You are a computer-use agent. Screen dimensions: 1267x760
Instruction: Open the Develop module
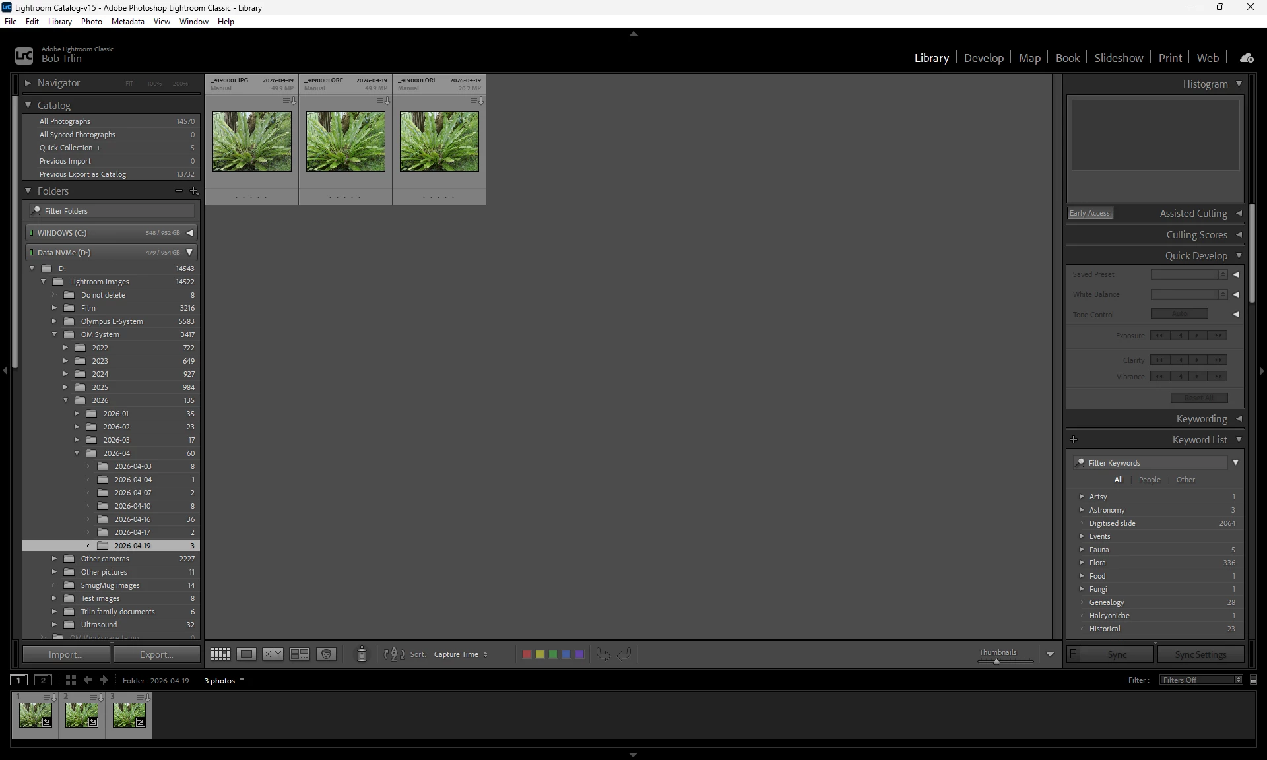983,58
